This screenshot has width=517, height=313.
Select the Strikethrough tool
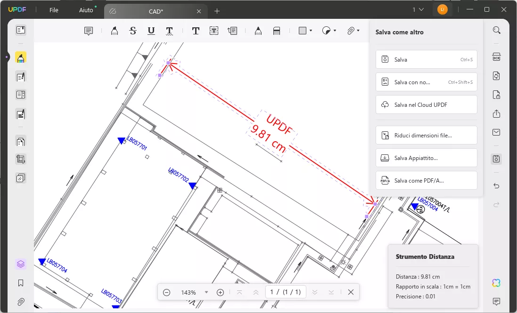[133, 31]
